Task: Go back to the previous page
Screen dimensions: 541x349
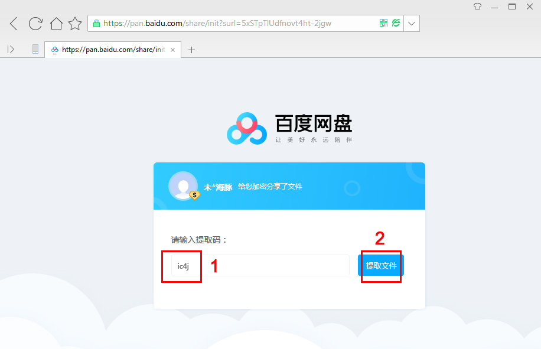Action: coord(13,23)
